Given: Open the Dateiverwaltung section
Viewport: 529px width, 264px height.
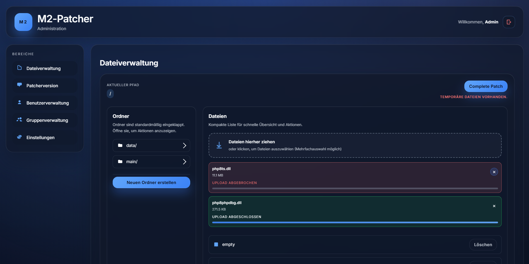Looking at the screenshot, I should pos(45,68).
